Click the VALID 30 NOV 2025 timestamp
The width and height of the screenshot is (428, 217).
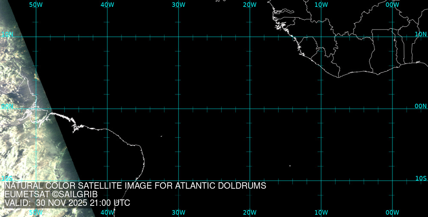click(x=67, y=203)
